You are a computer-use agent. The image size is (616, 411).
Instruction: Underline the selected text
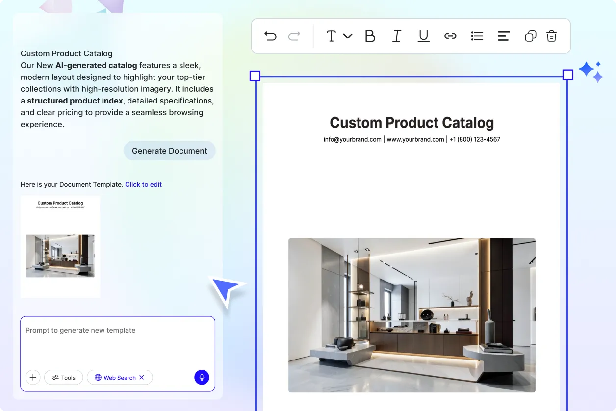point(423,36)
